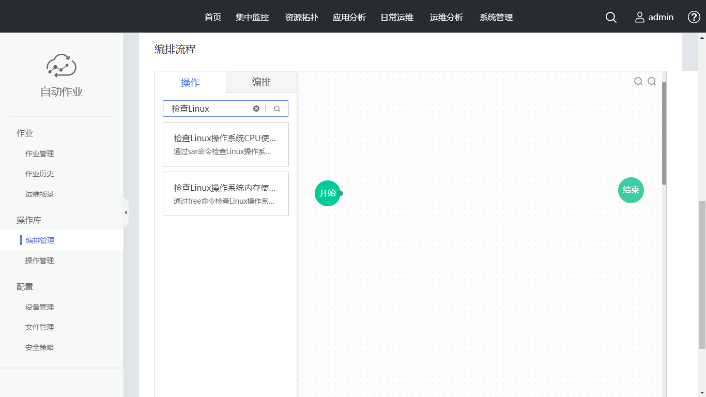706x397 pixels.
Task: Open 日常运维 in top navigation
Action: point(397,17)
